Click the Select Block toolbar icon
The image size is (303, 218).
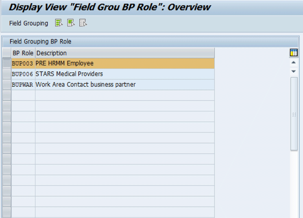71,23
